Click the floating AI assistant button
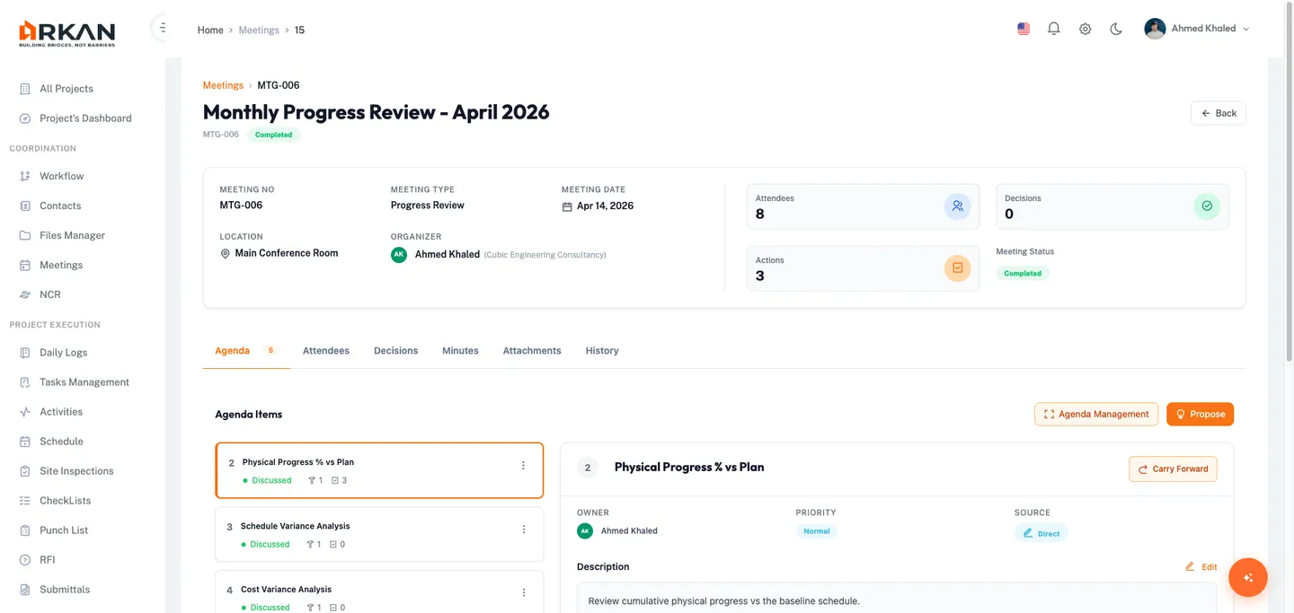 1247,578
